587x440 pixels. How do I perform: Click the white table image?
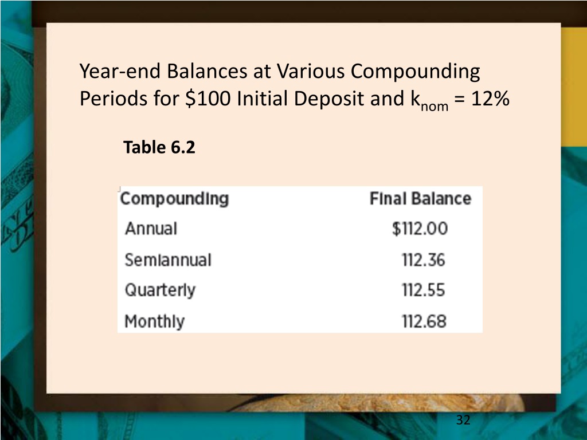(300, 260)
